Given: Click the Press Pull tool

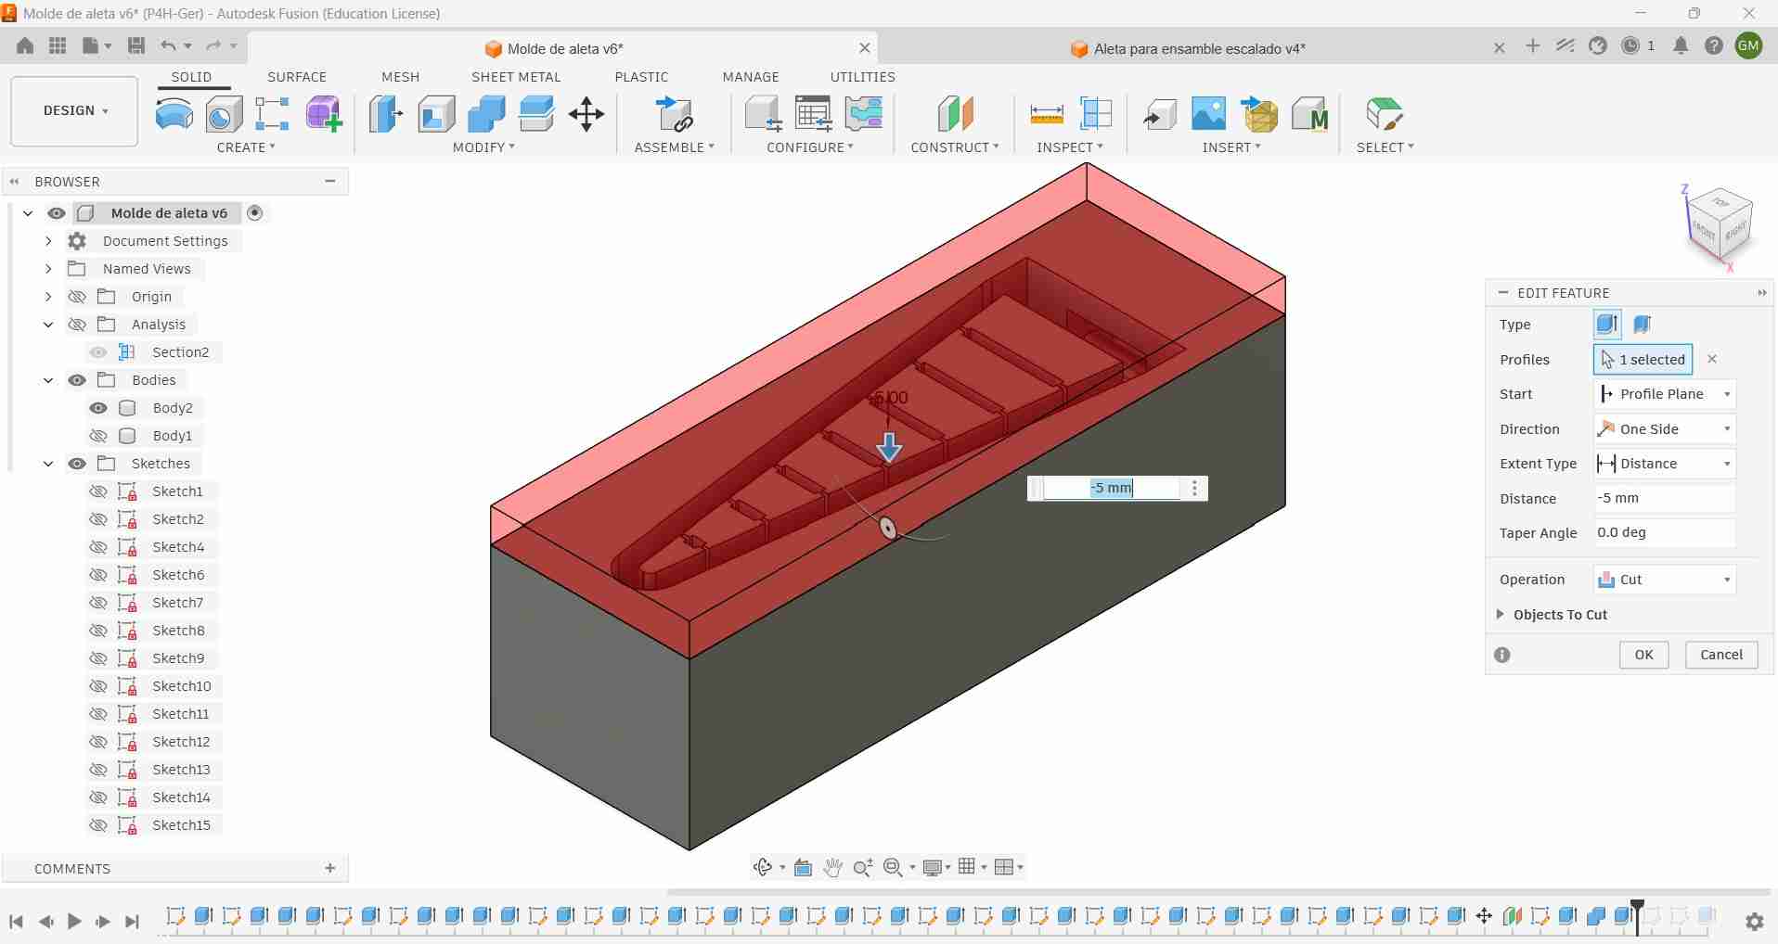Looking at the screenshot, I should click(386, 114).
